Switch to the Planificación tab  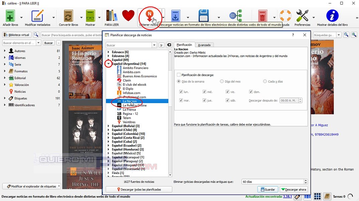coord(184,45)
